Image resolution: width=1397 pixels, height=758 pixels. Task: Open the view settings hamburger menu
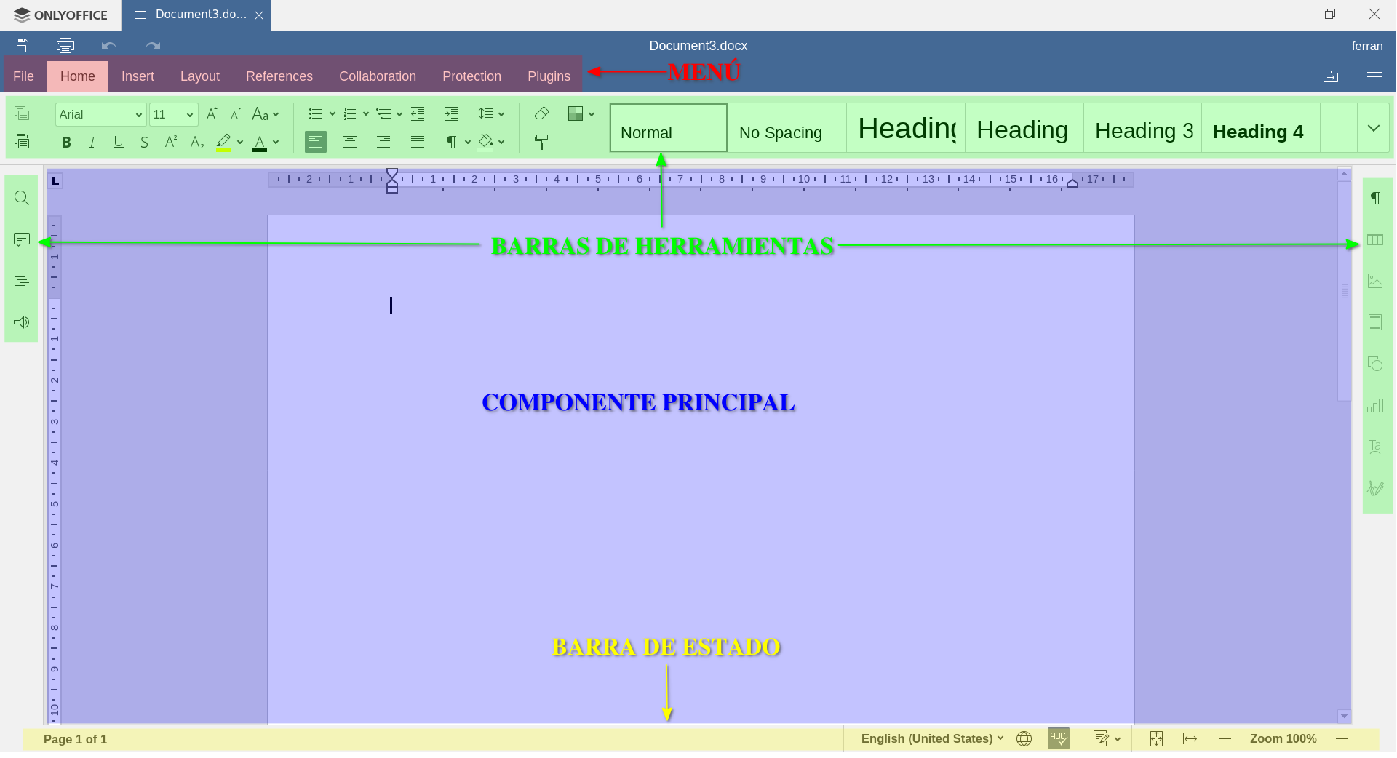pyautogui.click(x=1374, y=76)
